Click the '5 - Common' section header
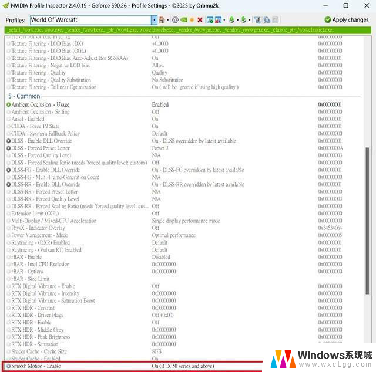This screenshot has width=376, height=372. tap(24, 96)
